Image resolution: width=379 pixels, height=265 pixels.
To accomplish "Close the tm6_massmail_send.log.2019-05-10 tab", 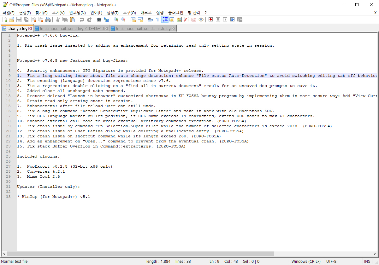I will click(x=106, y=28).
